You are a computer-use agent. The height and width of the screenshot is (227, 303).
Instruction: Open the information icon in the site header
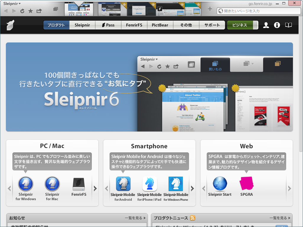pyautogui.click(x=277, y=25)
